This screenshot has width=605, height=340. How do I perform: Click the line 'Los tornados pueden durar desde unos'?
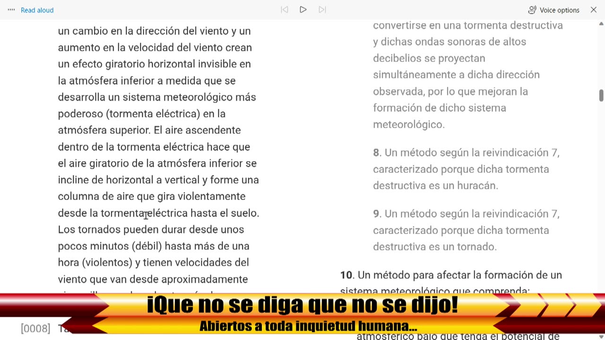point(151,229)
